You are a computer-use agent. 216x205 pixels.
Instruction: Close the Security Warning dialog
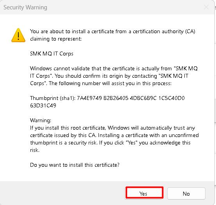pos(206,7)
